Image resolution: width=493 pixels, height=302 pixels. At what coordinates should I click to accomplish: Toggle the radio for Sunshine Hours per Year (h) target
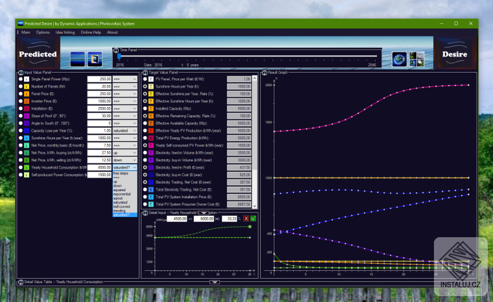[145, 86]
